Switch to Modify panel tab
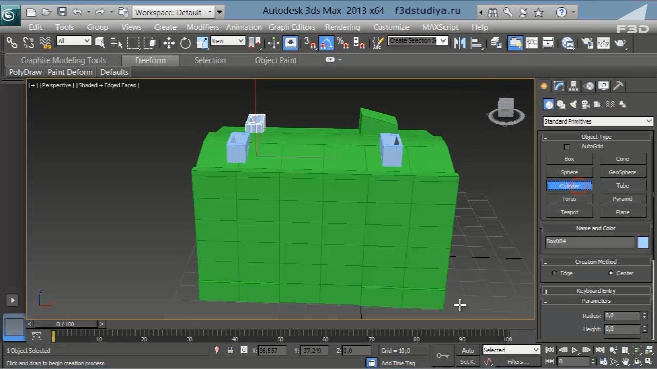The width and height of the screenshot is (657, 369). [559, 86]
